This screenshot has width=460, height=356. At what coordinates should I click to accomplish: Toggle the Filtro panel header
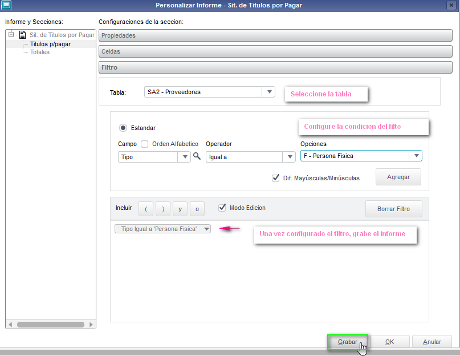tap(275, 67)
